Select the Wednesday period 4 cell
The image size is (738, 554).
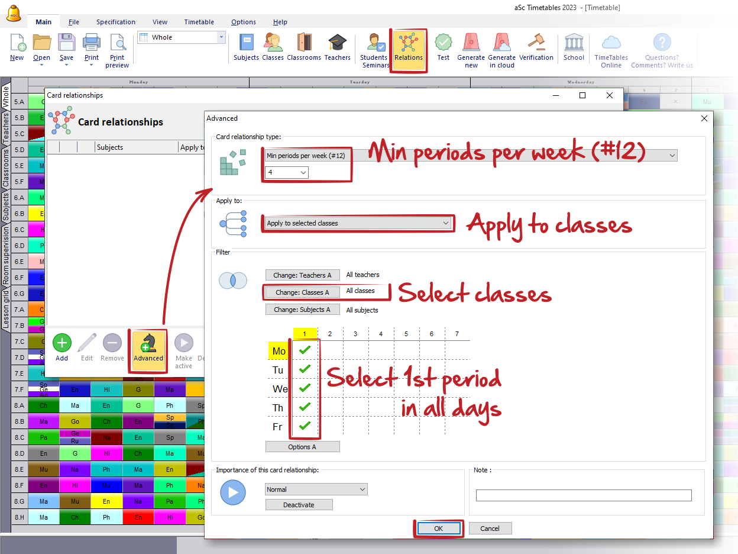click(x=381, y=388)
